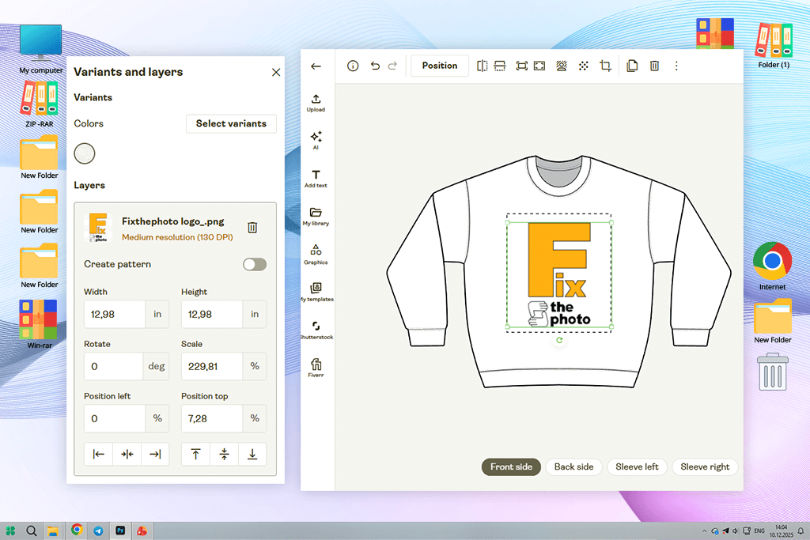The image size is (810, 540).
Task: Switch to the Sleeve left view
Action: 637,466
